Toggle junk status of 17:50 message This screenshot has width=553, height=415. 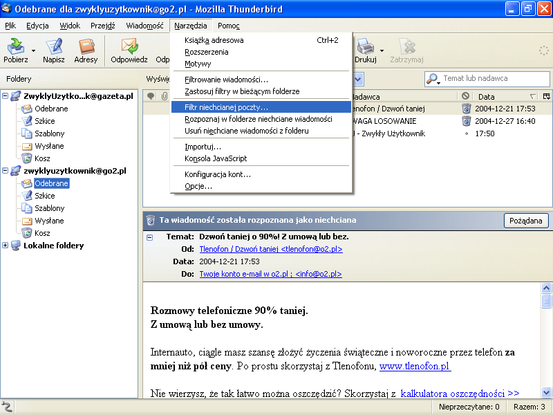[467, 133]
